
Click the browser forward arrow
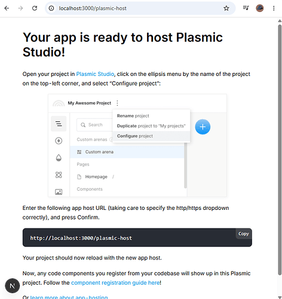click(20, 8)
